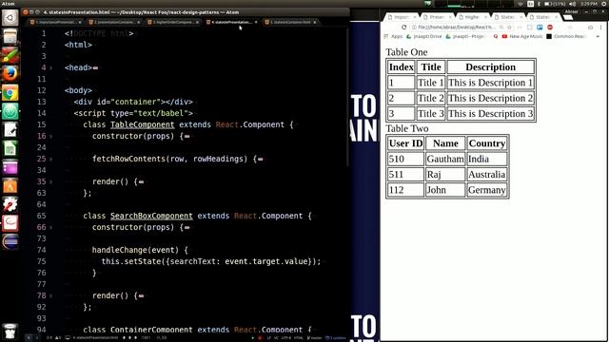Click the 'Gautham' cell in Table Two
Screen dimensions: 609x342
(x=445, y=159)
